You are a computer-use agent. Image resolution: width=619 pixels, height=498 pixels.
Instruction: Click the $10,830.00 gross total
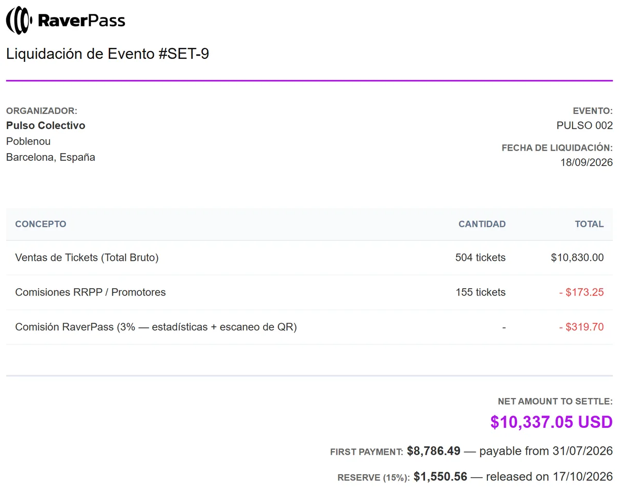point(577,258)
